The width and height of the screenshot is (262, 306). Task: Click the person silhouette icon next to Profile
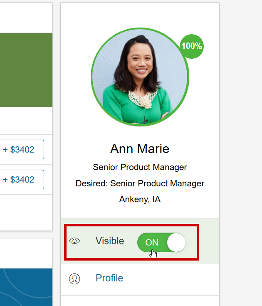coord(74,278)
